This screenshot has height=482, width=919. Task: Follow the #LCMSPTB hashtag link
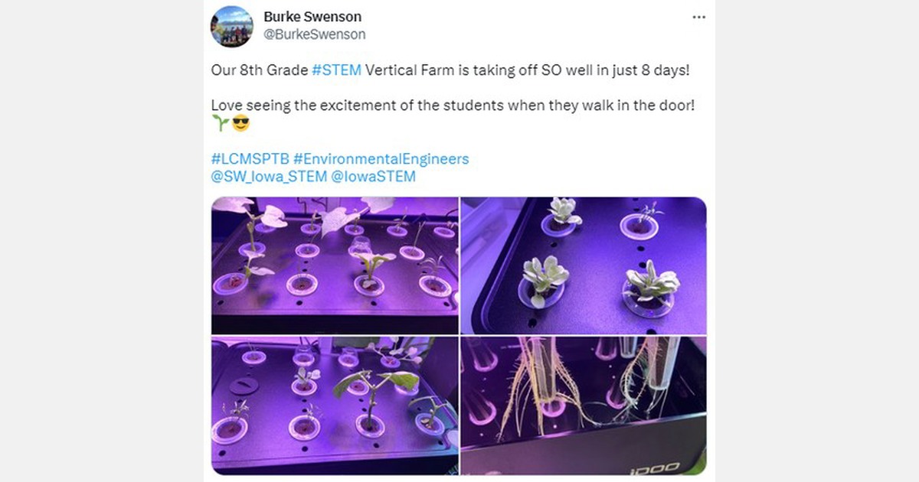click(250, 159)
